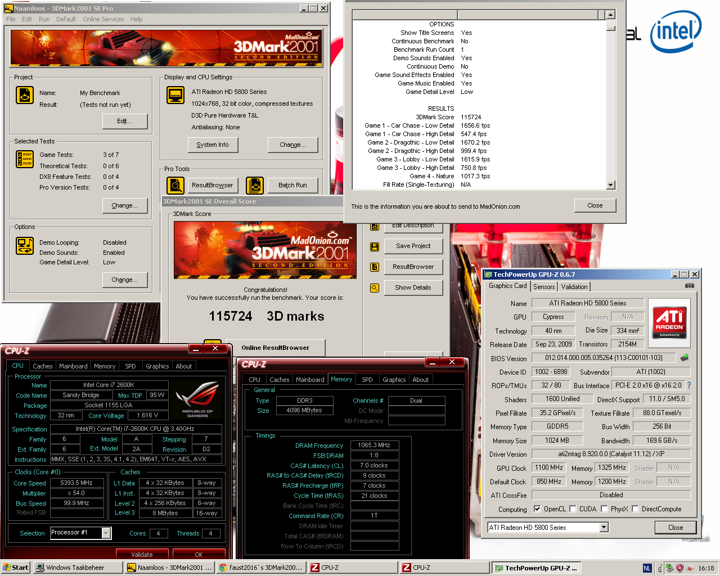The height and width of the screenshot is (576, 720).
Task: Click the Online ResultBrowser button
Action: pyautogui.click(x=275, y=348)
